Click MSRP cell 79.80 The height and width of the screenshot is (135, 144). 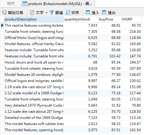coord(132,105)
